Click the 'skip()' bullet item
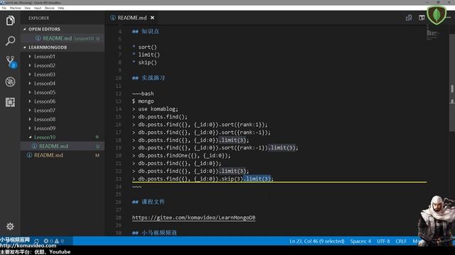 [147, 62]
